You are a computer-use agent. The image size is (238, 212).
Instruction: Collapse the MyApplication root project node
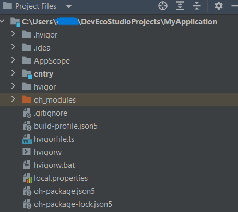click(x=3, y=21)
